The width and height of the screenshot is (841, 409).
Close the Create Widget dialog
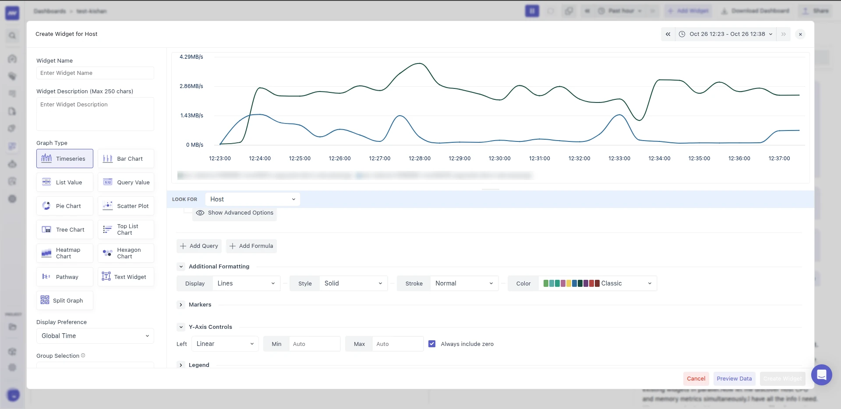(x=800, y=34)
